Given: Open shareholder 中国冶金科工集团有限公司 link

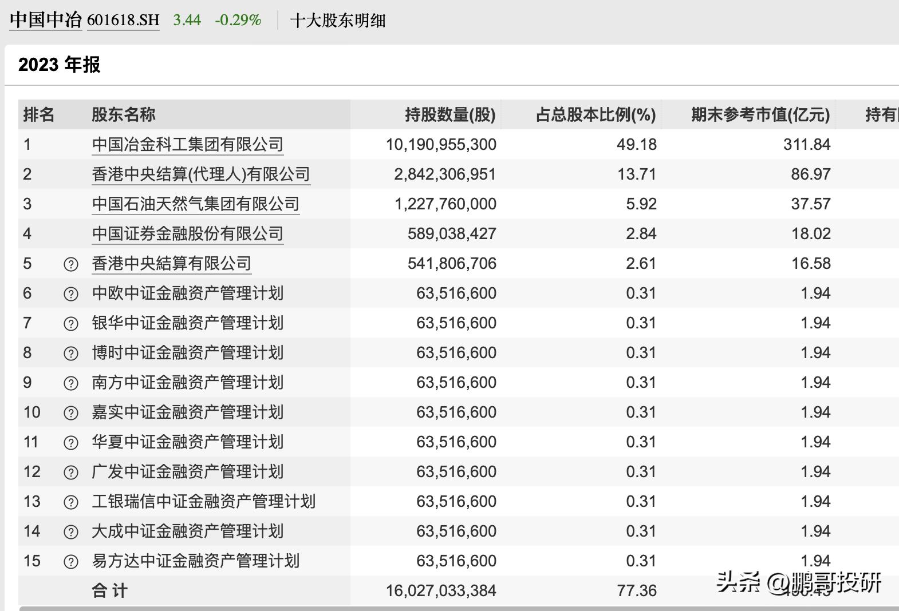Looking at the screenshot, I should (188, 145).
